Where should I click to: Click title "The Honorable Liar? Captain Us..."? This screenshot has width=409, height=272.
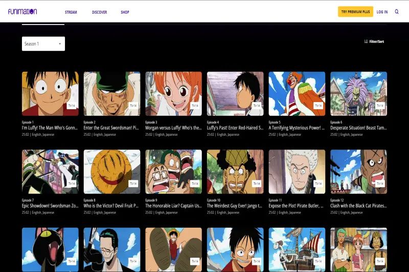click(173, 206)
